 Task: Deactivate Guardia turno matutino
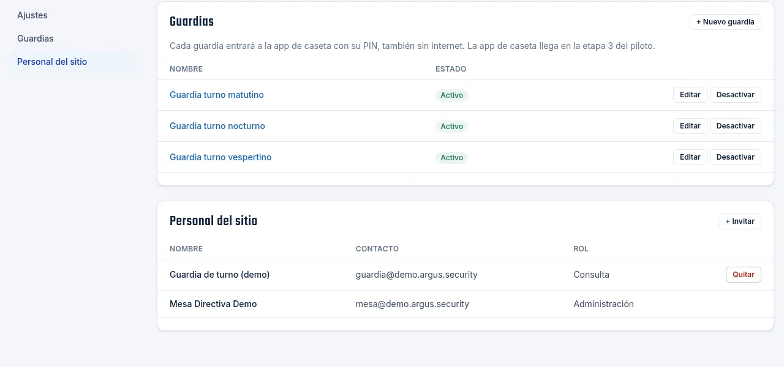[x=736, y=95]
